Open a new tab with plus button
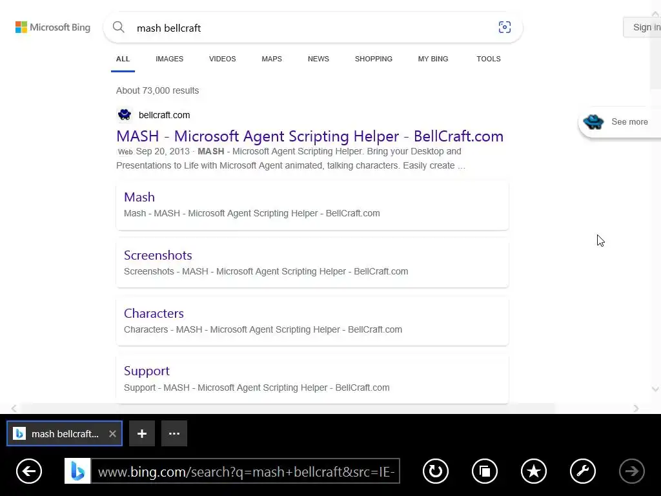This screenshot has width=661, height=496. pos(141,433)
